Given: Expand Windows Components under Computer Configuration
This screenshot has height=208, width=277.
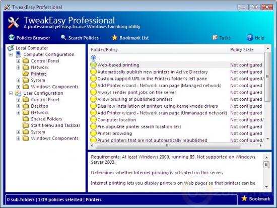Looking at the screenshot, I should 18,87.
